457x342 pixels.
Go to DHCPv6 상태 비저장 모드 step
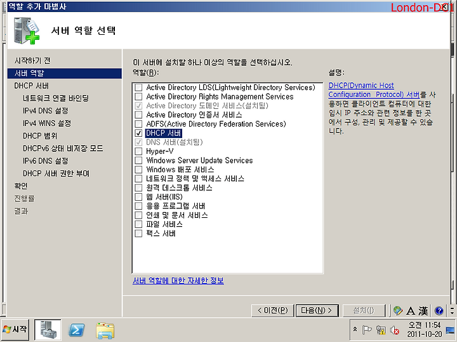63,148
